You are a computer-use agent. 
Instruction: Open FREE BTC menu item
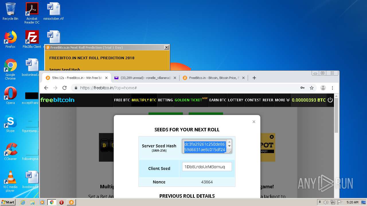click(x=122, y=100)
